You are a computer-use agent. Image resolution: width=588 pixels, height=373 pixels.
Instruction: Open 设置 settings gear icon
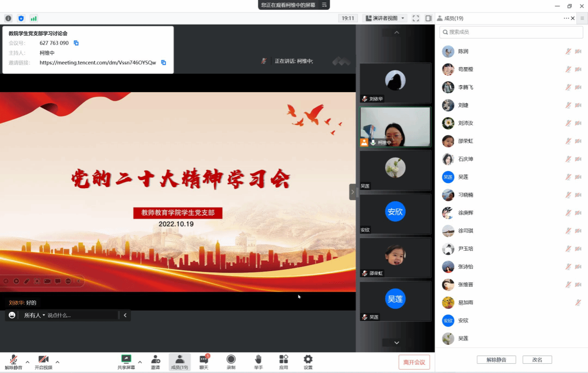308,359
